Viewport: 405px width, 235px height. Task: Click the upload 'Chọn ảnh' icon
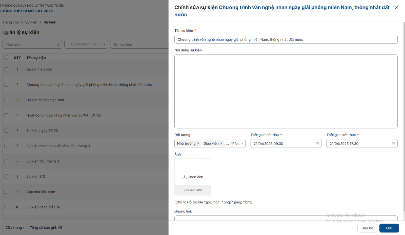pos(185,177)
